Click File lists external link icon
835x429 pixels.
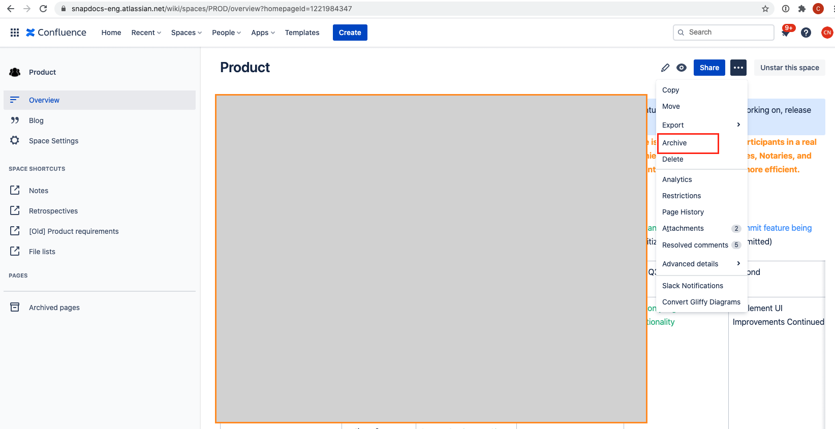click(x=15, y=251)
